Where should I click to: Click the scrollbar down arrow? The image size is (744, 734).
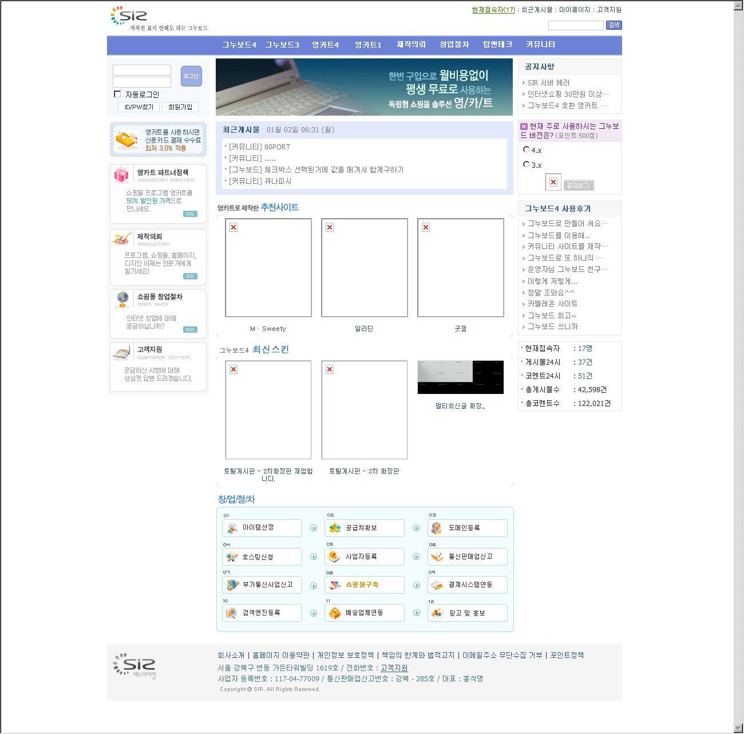[738, 728]
